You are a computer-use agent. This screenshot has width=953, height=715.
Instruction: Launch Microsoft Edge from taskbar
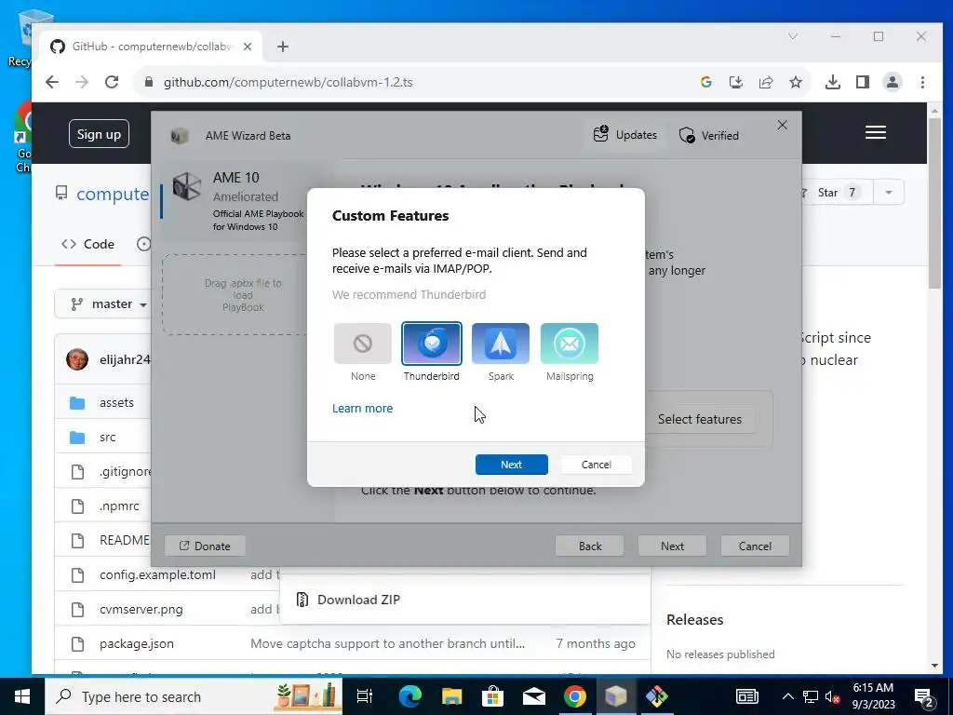point(410,696)
